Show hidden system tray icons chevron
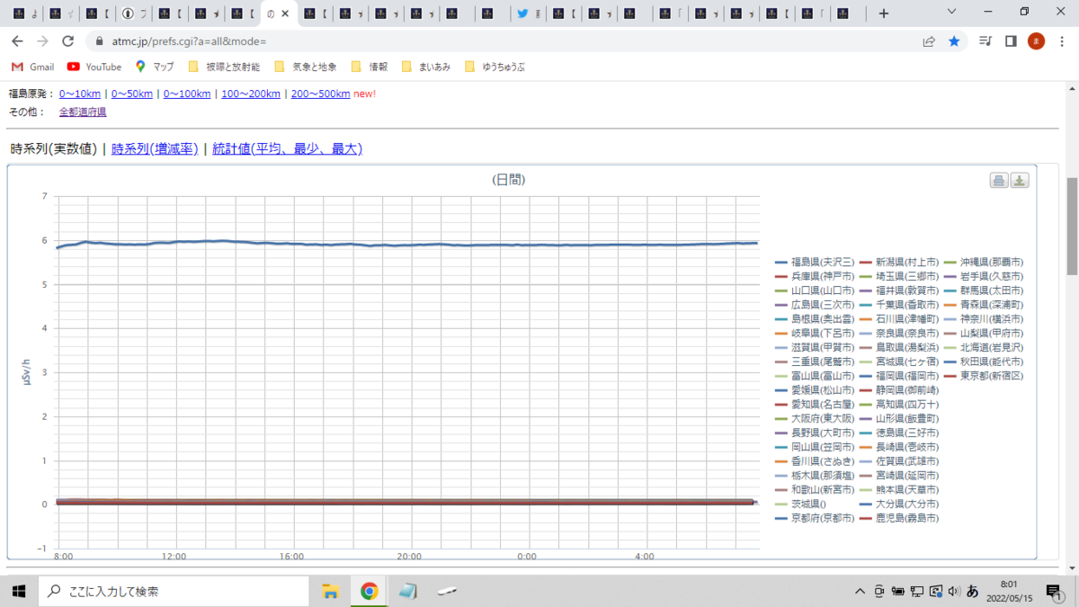Viewport: 1079px width, 607px height. [861, 591]
